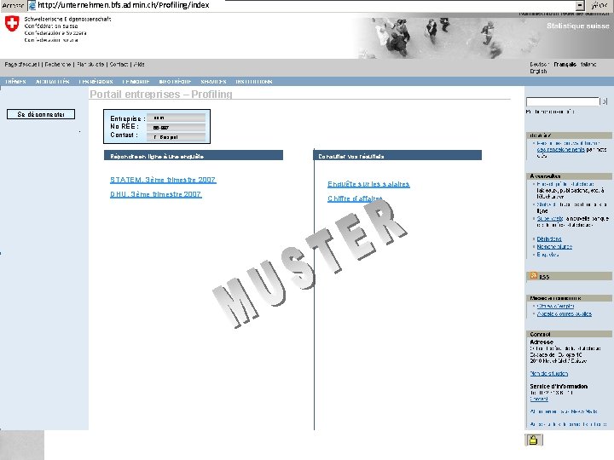Open Enquête sur les salaires results
Screen dimensions: 614x460
pyautogui.click(x=368, y=184)
